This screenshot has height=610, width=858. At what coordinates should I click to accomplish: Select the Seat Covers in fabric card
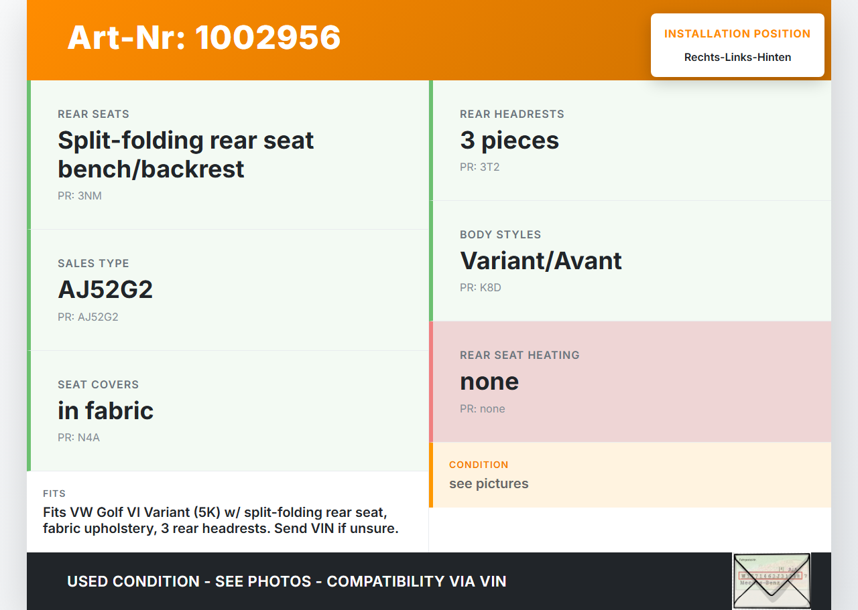(229, 410)
